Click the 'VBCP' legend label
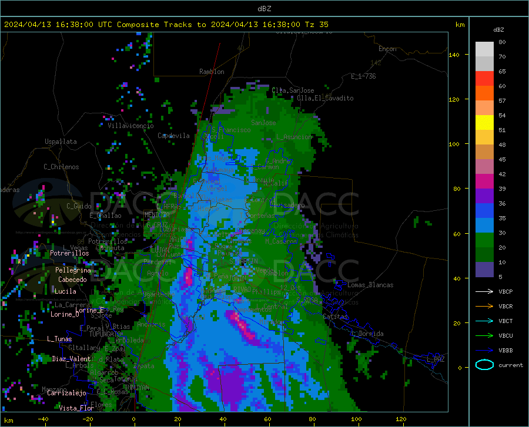Screen dimensions: 529x427 click(505, 291)
